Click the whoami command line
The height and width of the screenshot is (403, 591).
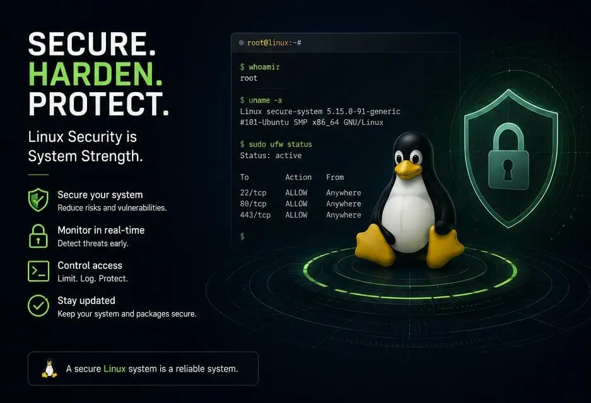click(260, 67)
